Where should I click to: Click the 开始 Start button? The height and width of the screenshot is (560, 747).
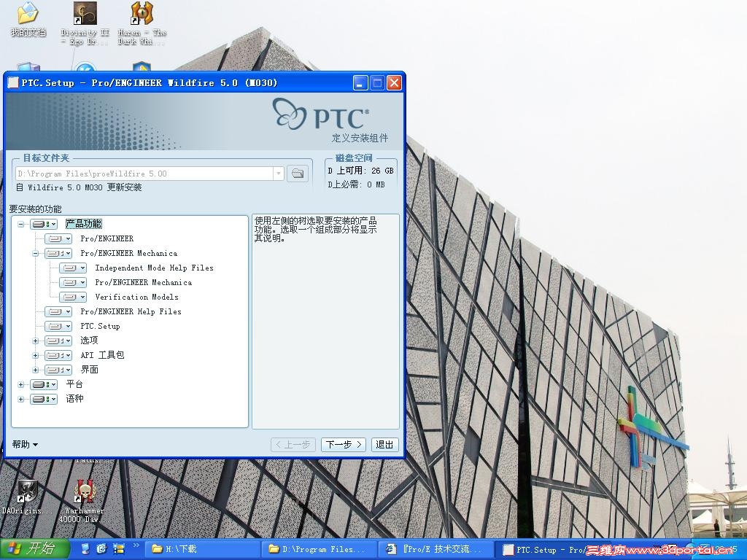click(x=34, y=548)
